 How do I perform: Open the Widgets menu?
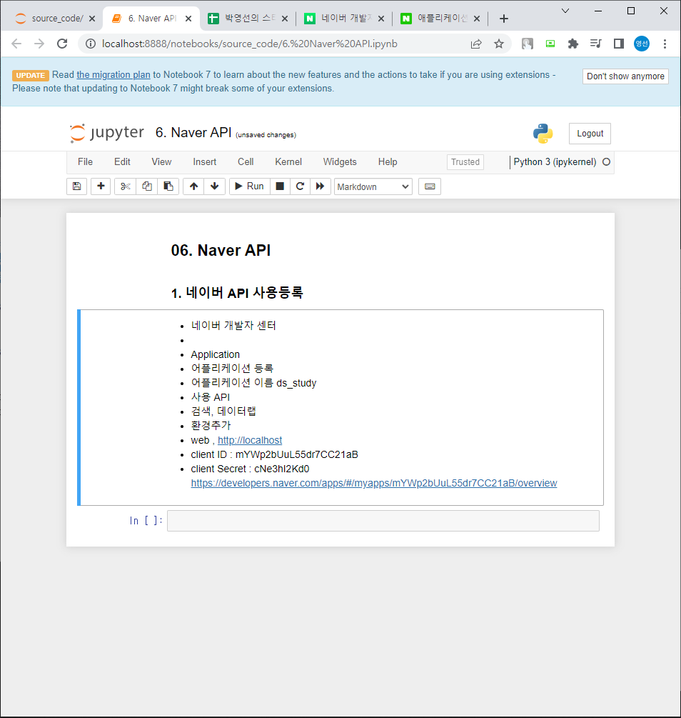click(x=340, y=162)
